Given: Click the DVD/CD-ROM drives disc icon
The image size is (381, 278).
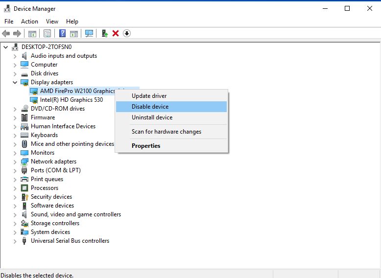Looking at the screenshot, I should coord(24,109).
